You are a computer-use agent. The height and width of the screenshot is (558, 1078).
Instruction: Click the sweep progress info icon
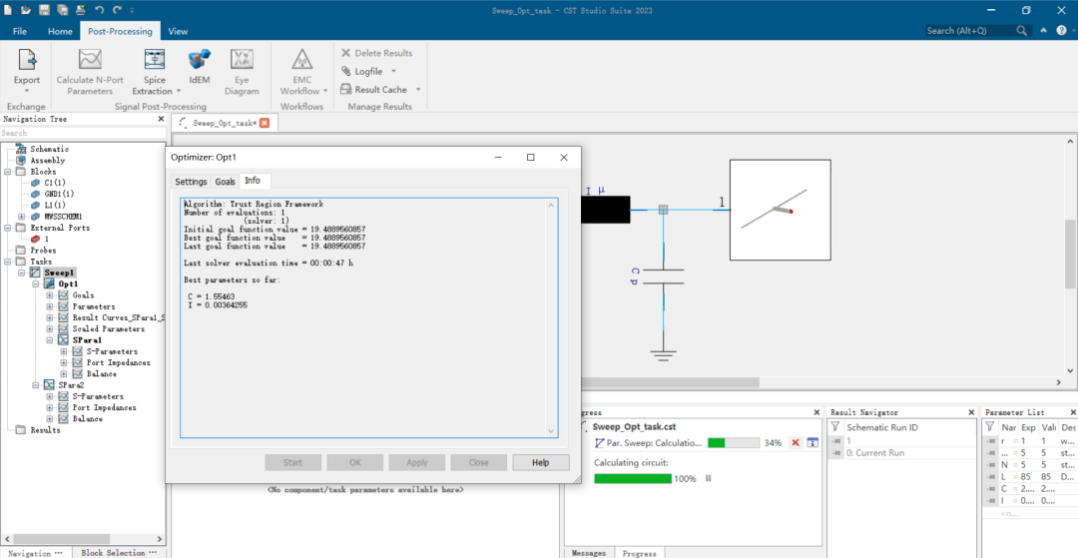pyautogui.click(x=812, y=442)
